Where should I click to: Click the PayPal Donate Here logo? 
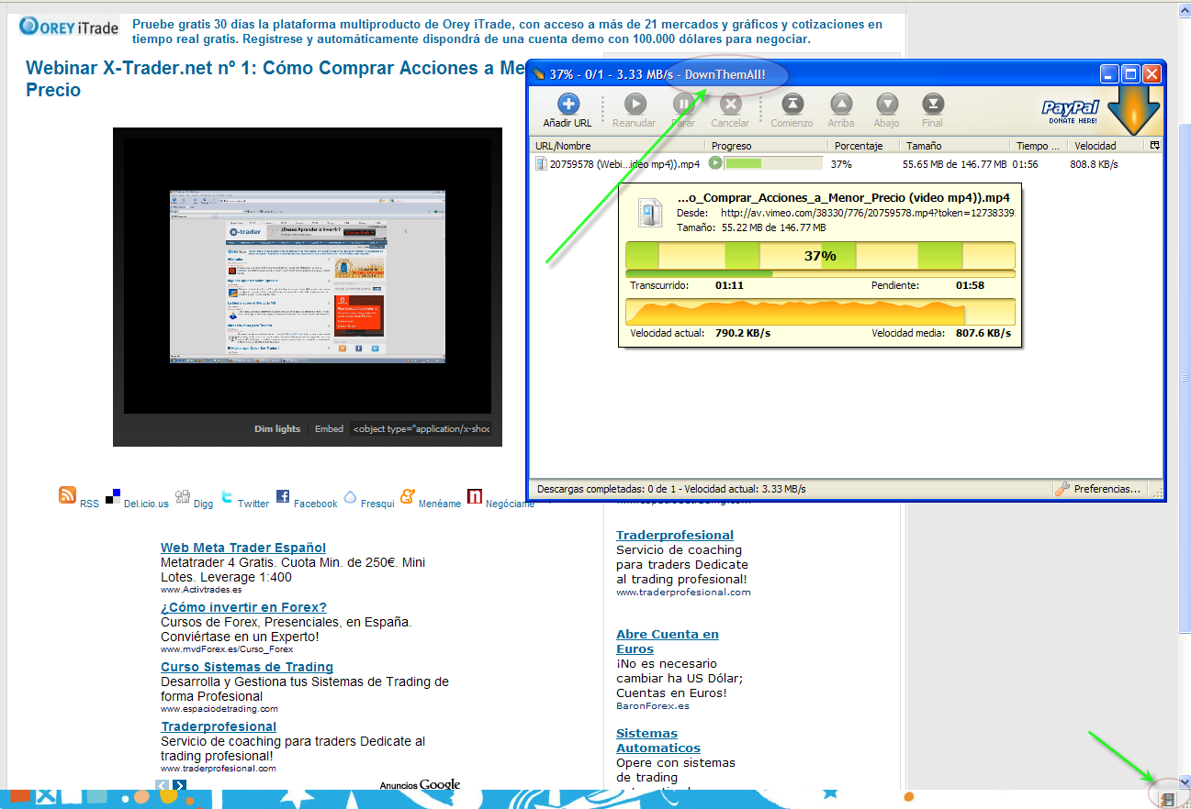(x=1070, y=112)
